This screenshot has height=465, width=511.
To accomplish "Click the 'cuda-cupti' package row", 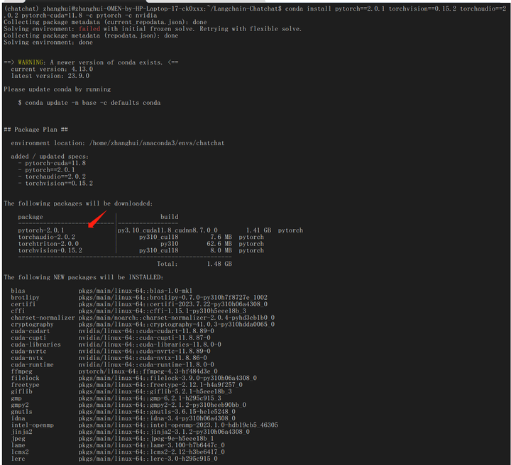I will (111, 338).
